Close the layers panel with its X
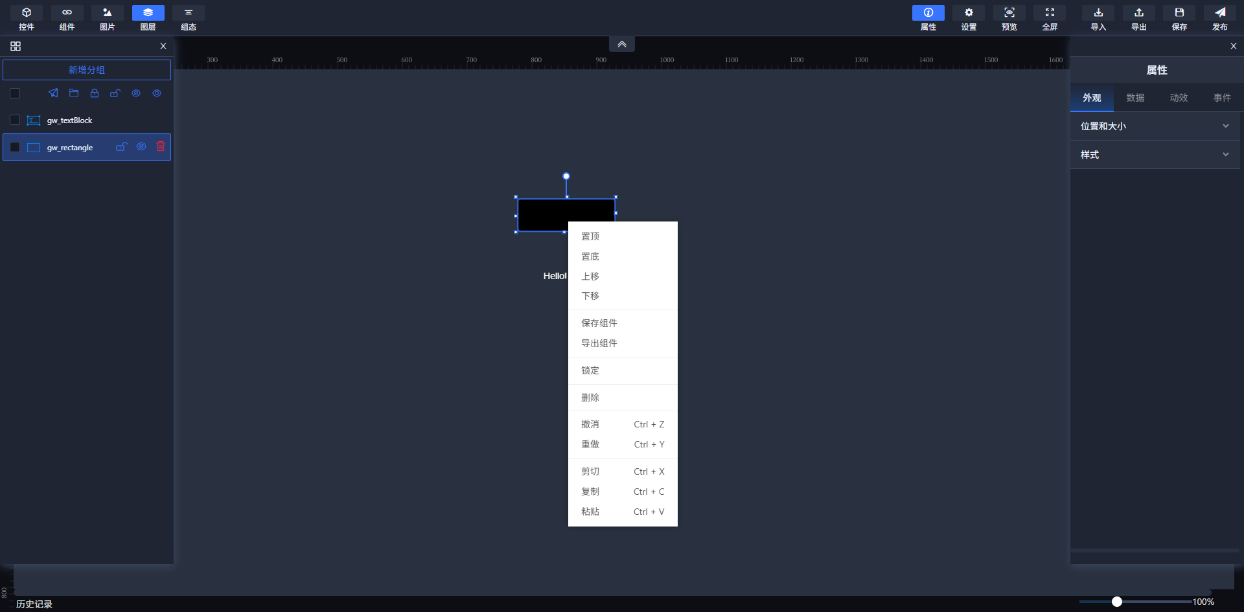1244x612 pixels. pyautogui.click(x=163, y=46)
